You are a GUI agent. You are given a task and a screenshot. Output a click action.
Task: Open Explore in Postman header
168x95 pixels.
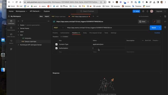(47, 11)
